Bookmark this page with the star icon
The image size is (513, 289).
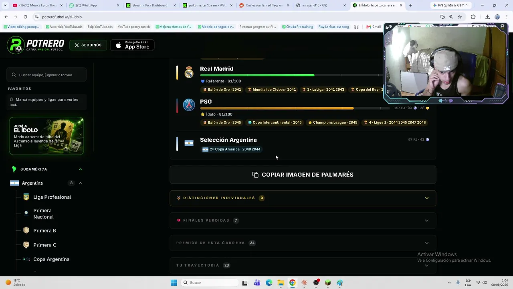(460, 17)
